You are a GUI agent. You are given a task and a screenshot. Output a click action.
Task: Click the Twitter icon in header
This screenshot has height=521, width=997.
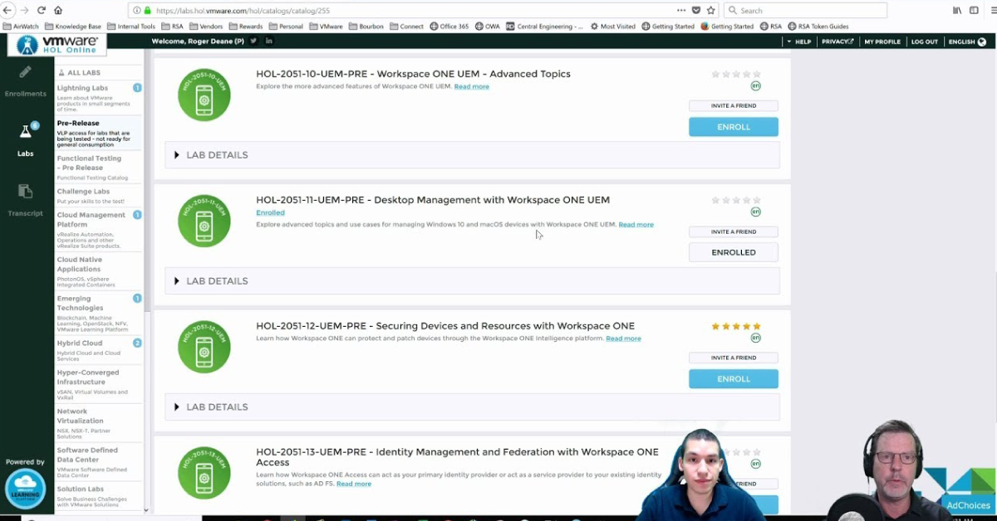[253, 41]
